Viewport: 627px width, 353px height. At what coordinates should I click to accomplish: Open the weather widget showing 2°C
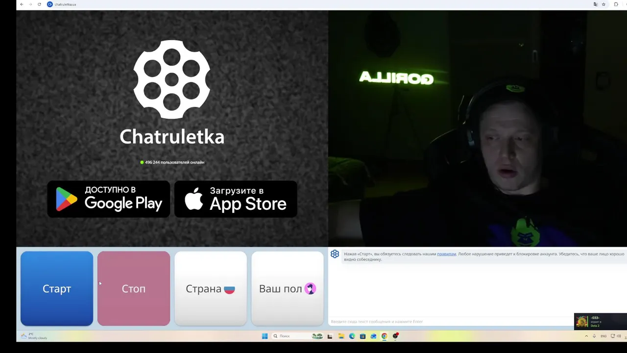[34, 336]
